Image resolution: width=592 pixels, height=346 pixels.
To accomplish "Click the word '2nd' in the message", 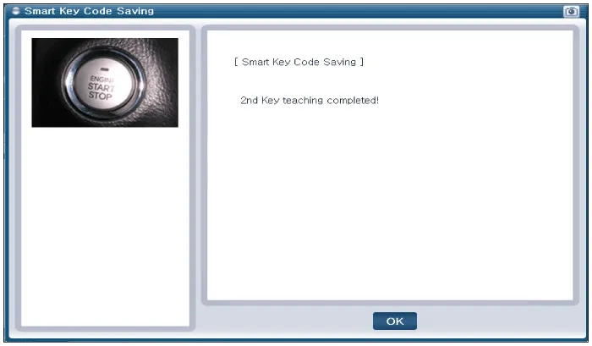I will click(x=249, y=100).
